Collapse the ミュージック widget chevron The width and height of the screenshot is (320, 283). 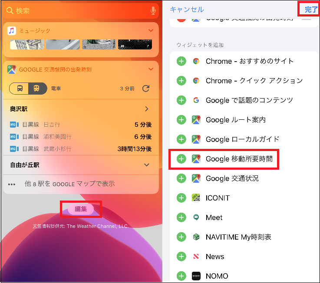tap(151, 30)
